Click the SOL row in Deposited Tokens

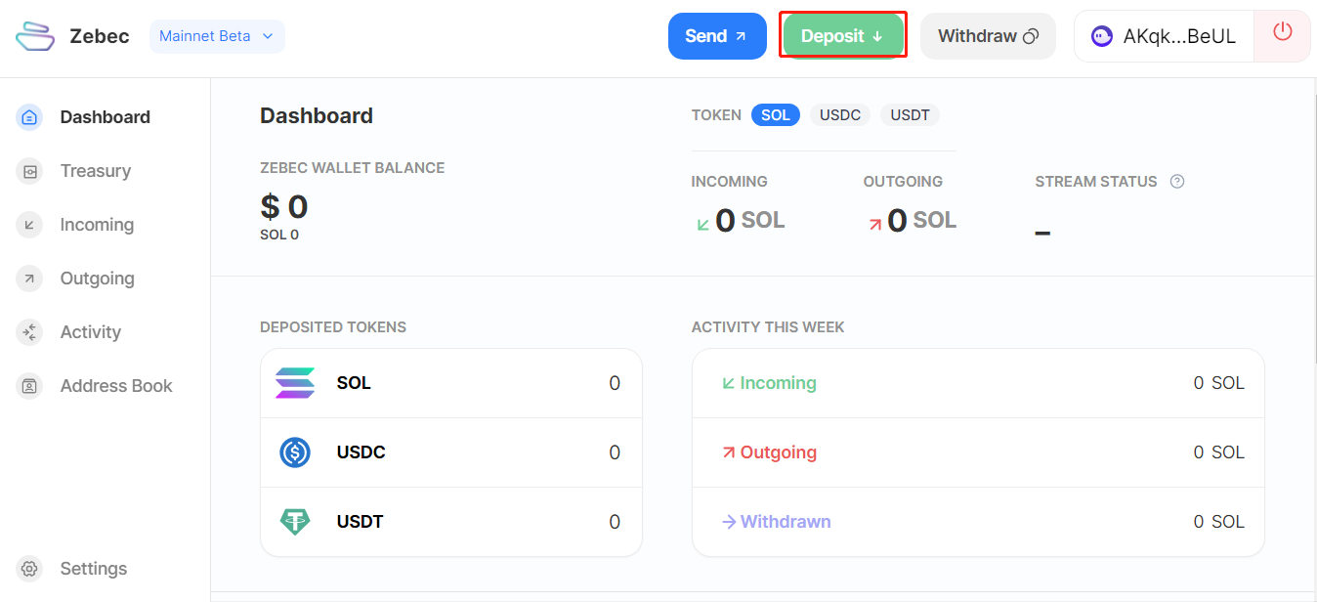pyautogui.click(x=451, y=383)
